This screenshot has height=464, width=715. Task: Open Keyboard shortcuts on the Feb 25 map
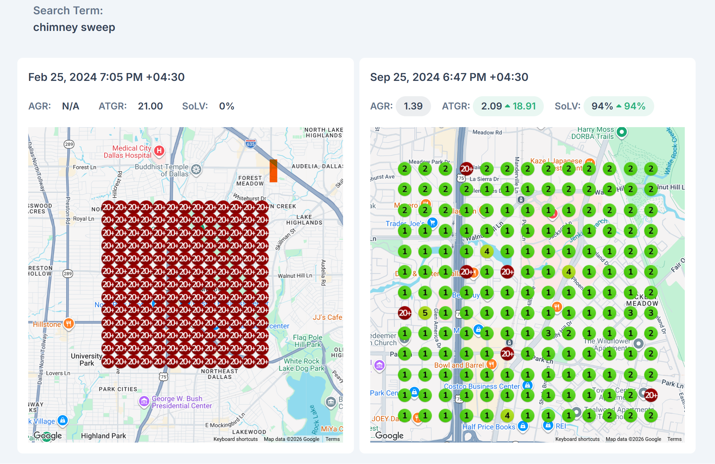coord(235,439)
